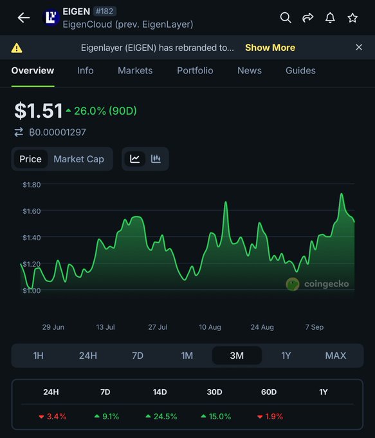The height and width of the screenshot is (438, 375).
Task: Tap the 14D column header
Action: [160, 392]
